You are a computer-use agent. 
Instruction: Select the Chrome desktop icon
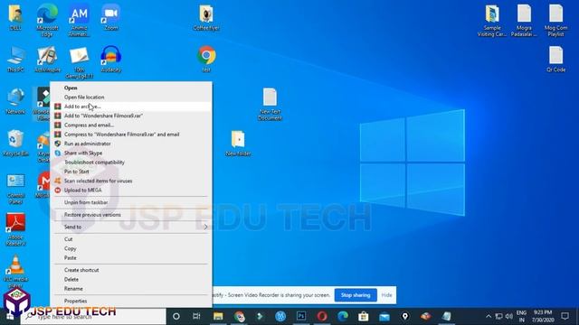tap(206, 60)
